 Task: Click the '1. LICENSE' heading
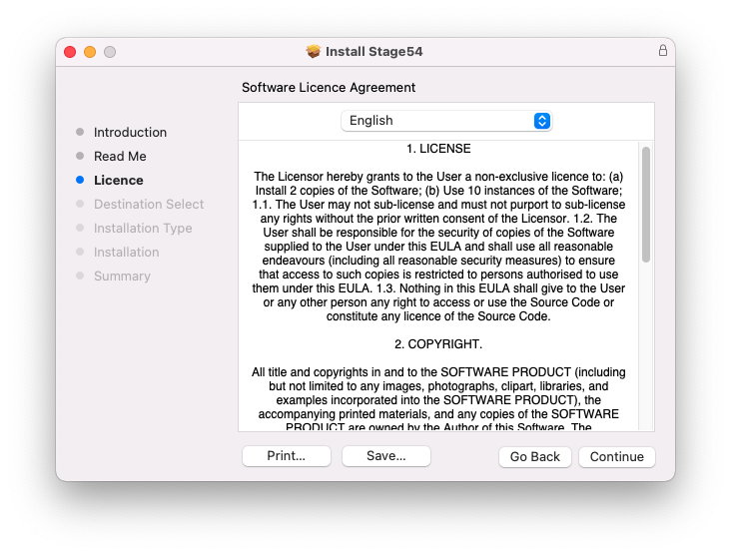[438, 149]
